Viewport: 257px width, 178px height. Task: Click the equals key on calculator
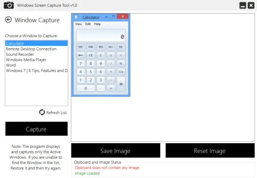coord(121,84)
